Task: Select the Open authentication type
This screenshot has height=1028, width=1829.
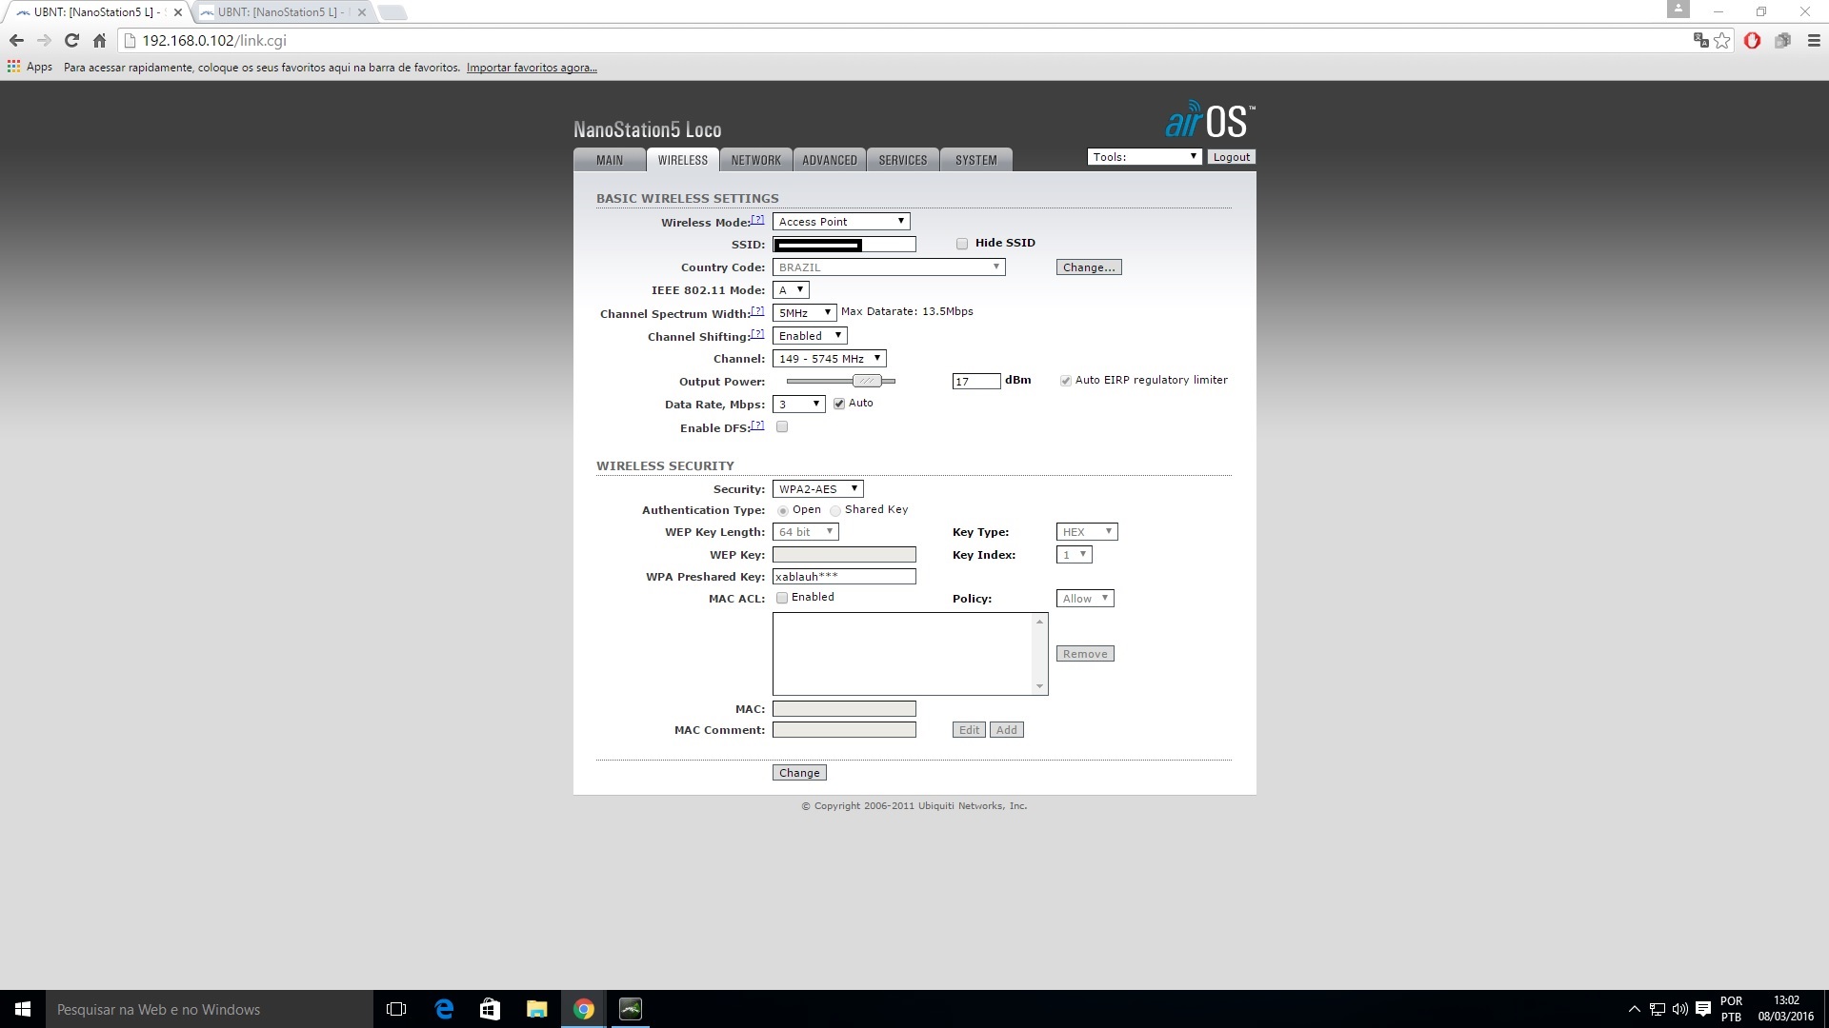Action: (783, 511)
